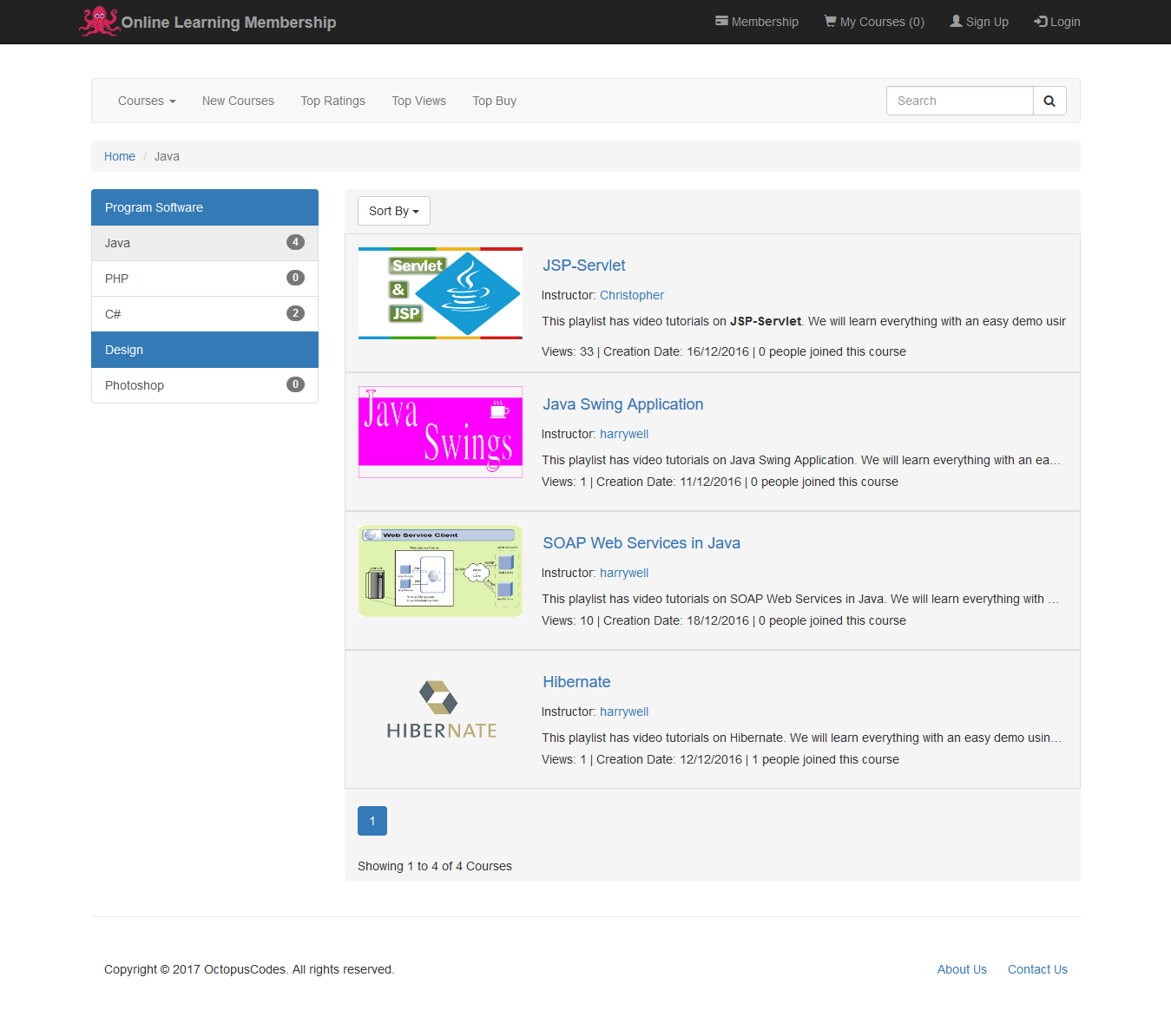Open the JSP-Servlet course thumbnail

point(440,293)
